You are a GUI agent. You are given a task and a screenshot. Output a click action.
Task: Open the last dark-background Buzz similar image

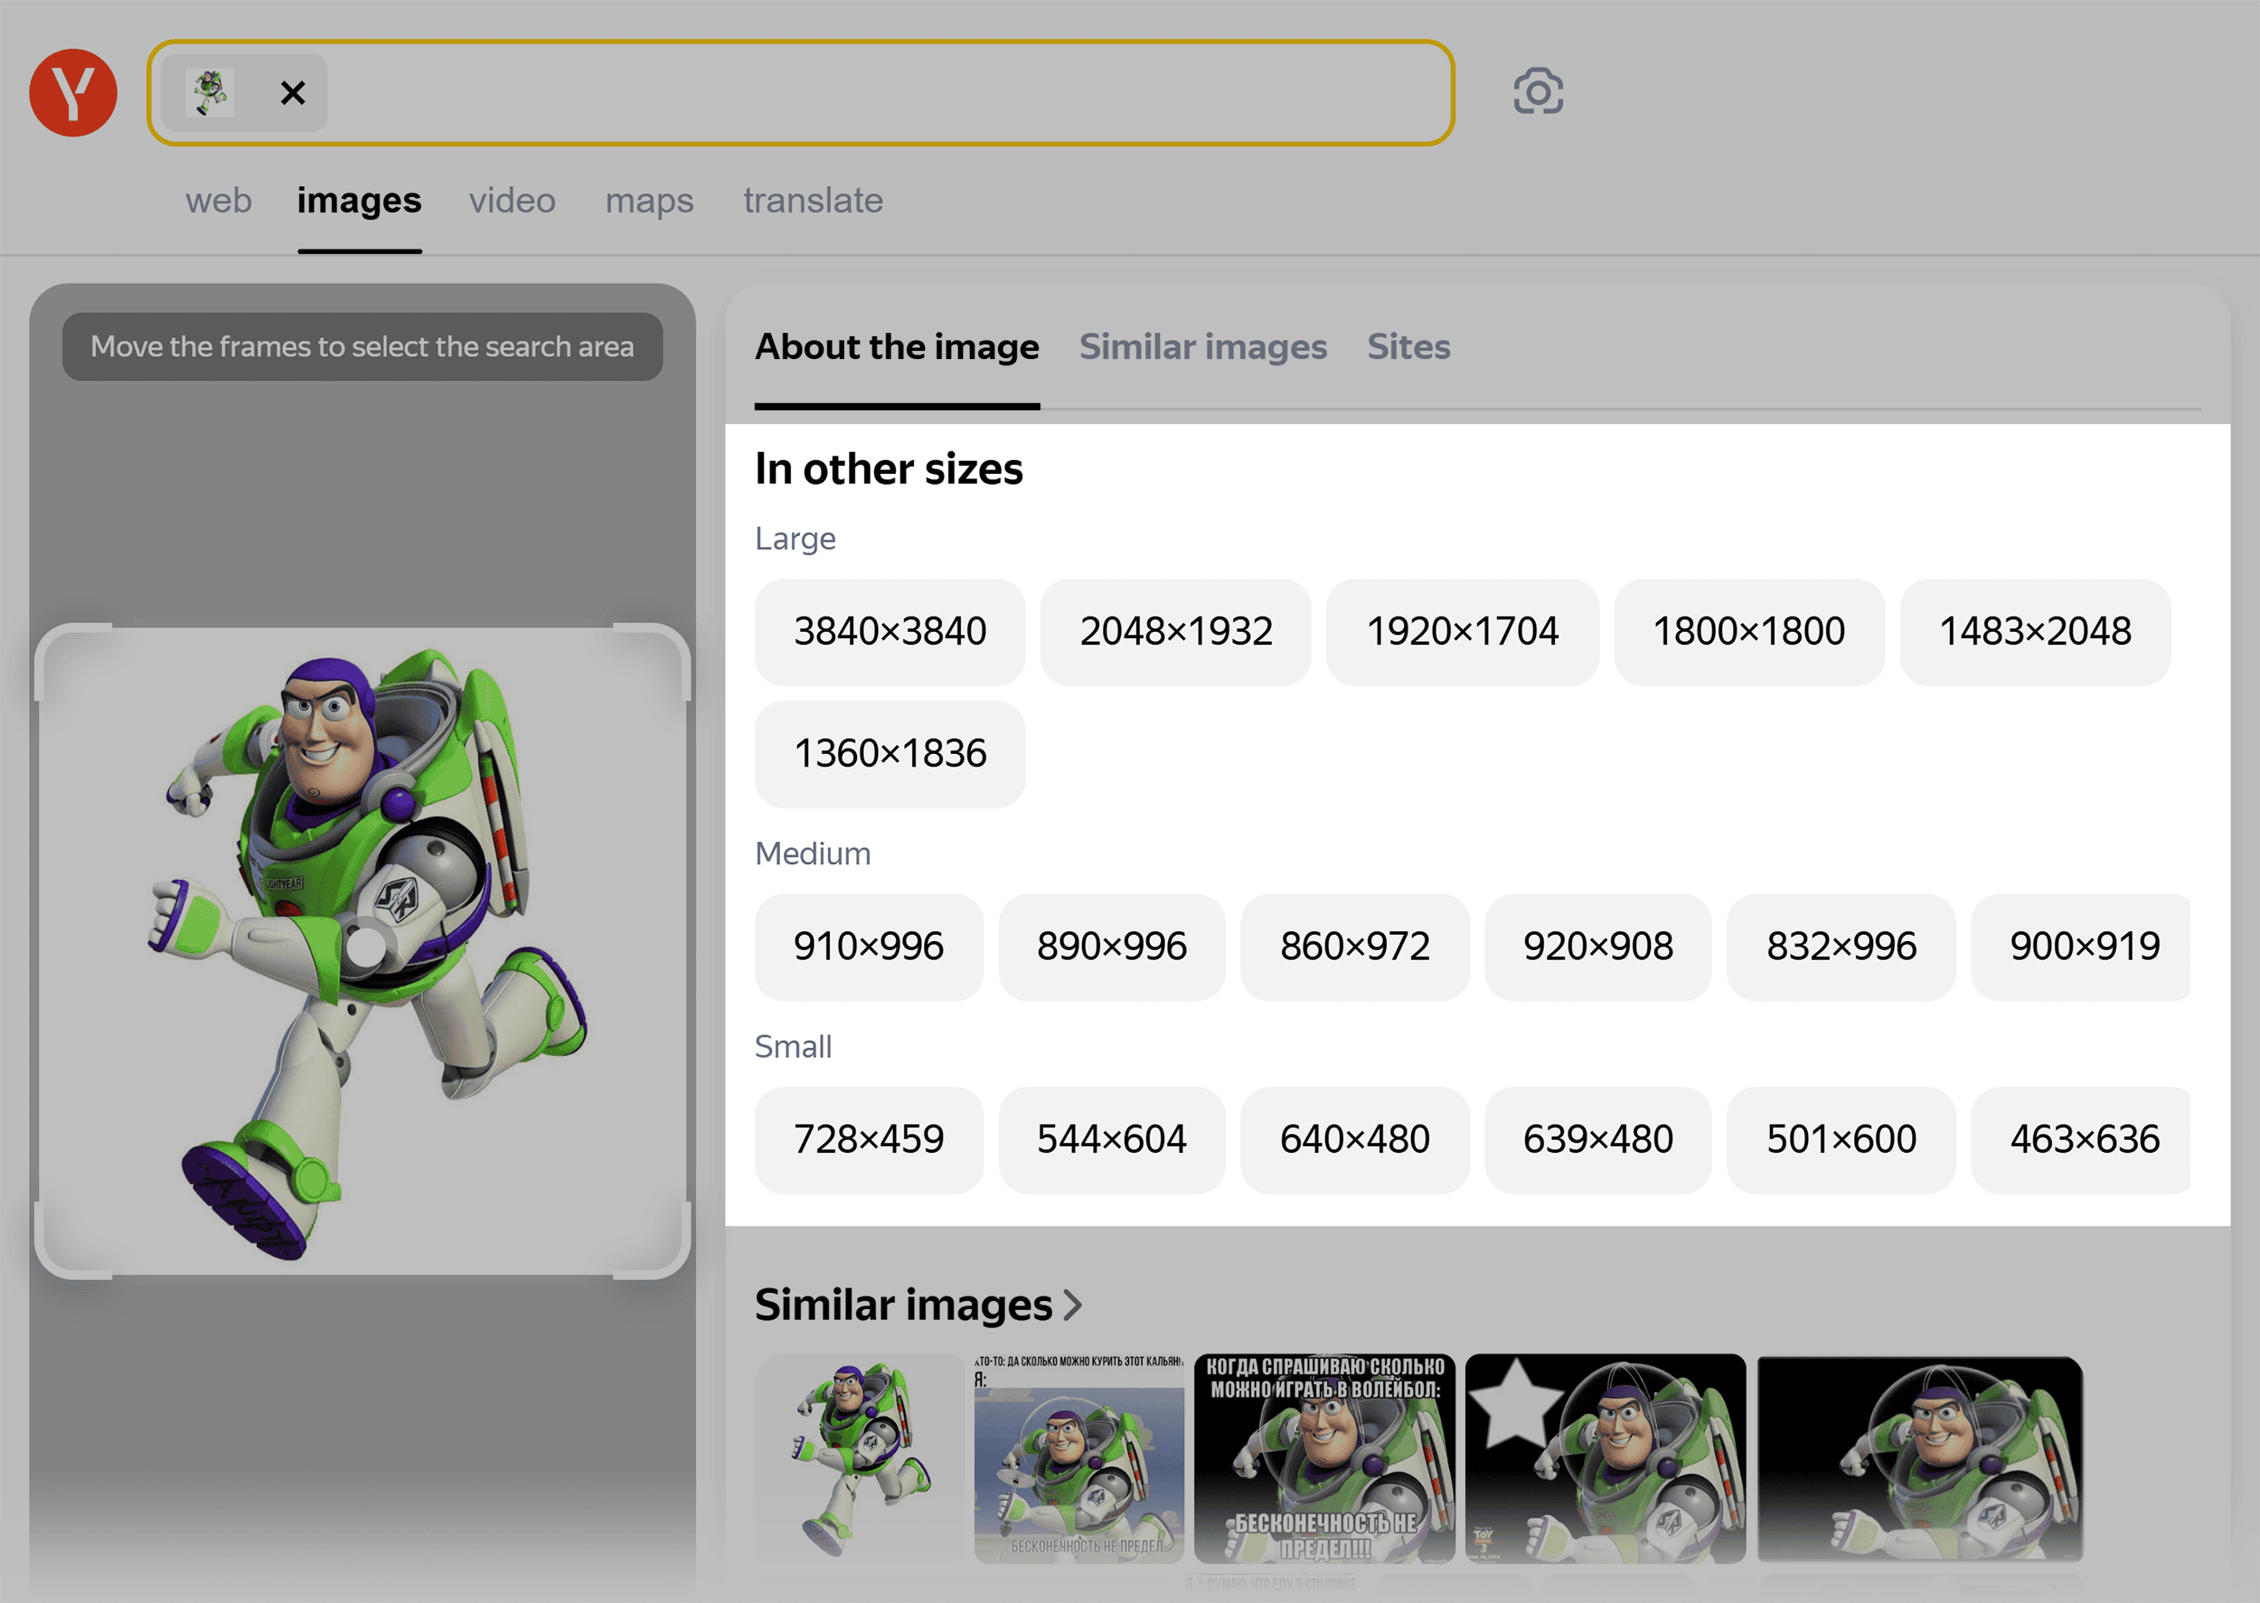(1919, 1459)
